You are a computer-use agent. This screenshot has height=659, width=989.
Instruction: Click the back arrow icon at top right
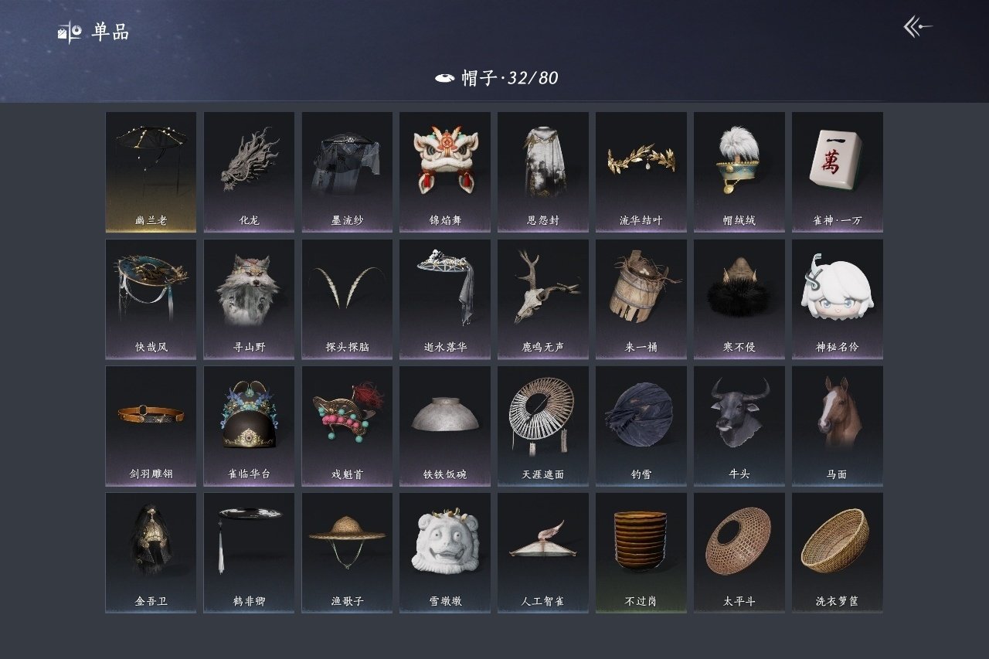coord(918,27)
